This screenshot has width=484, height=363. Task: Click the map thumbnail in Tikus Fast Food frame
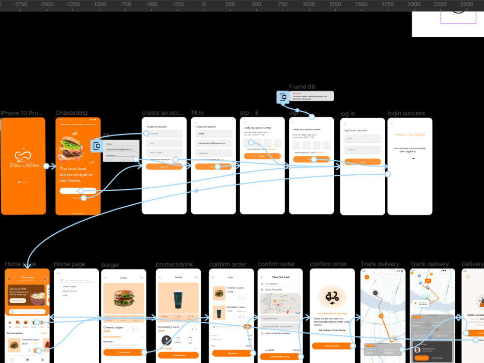coord(280,303)
